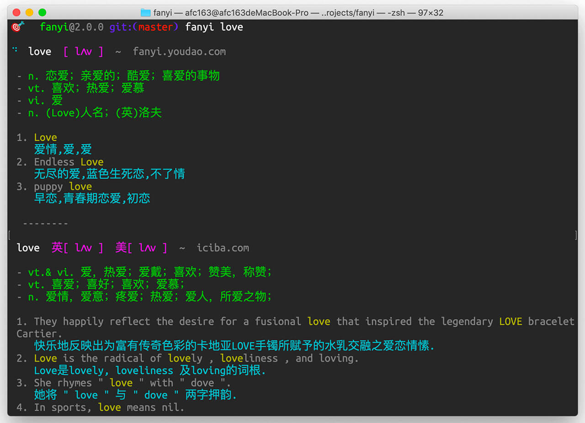Click the cyan dots icon before 'love'

(15, 50)
